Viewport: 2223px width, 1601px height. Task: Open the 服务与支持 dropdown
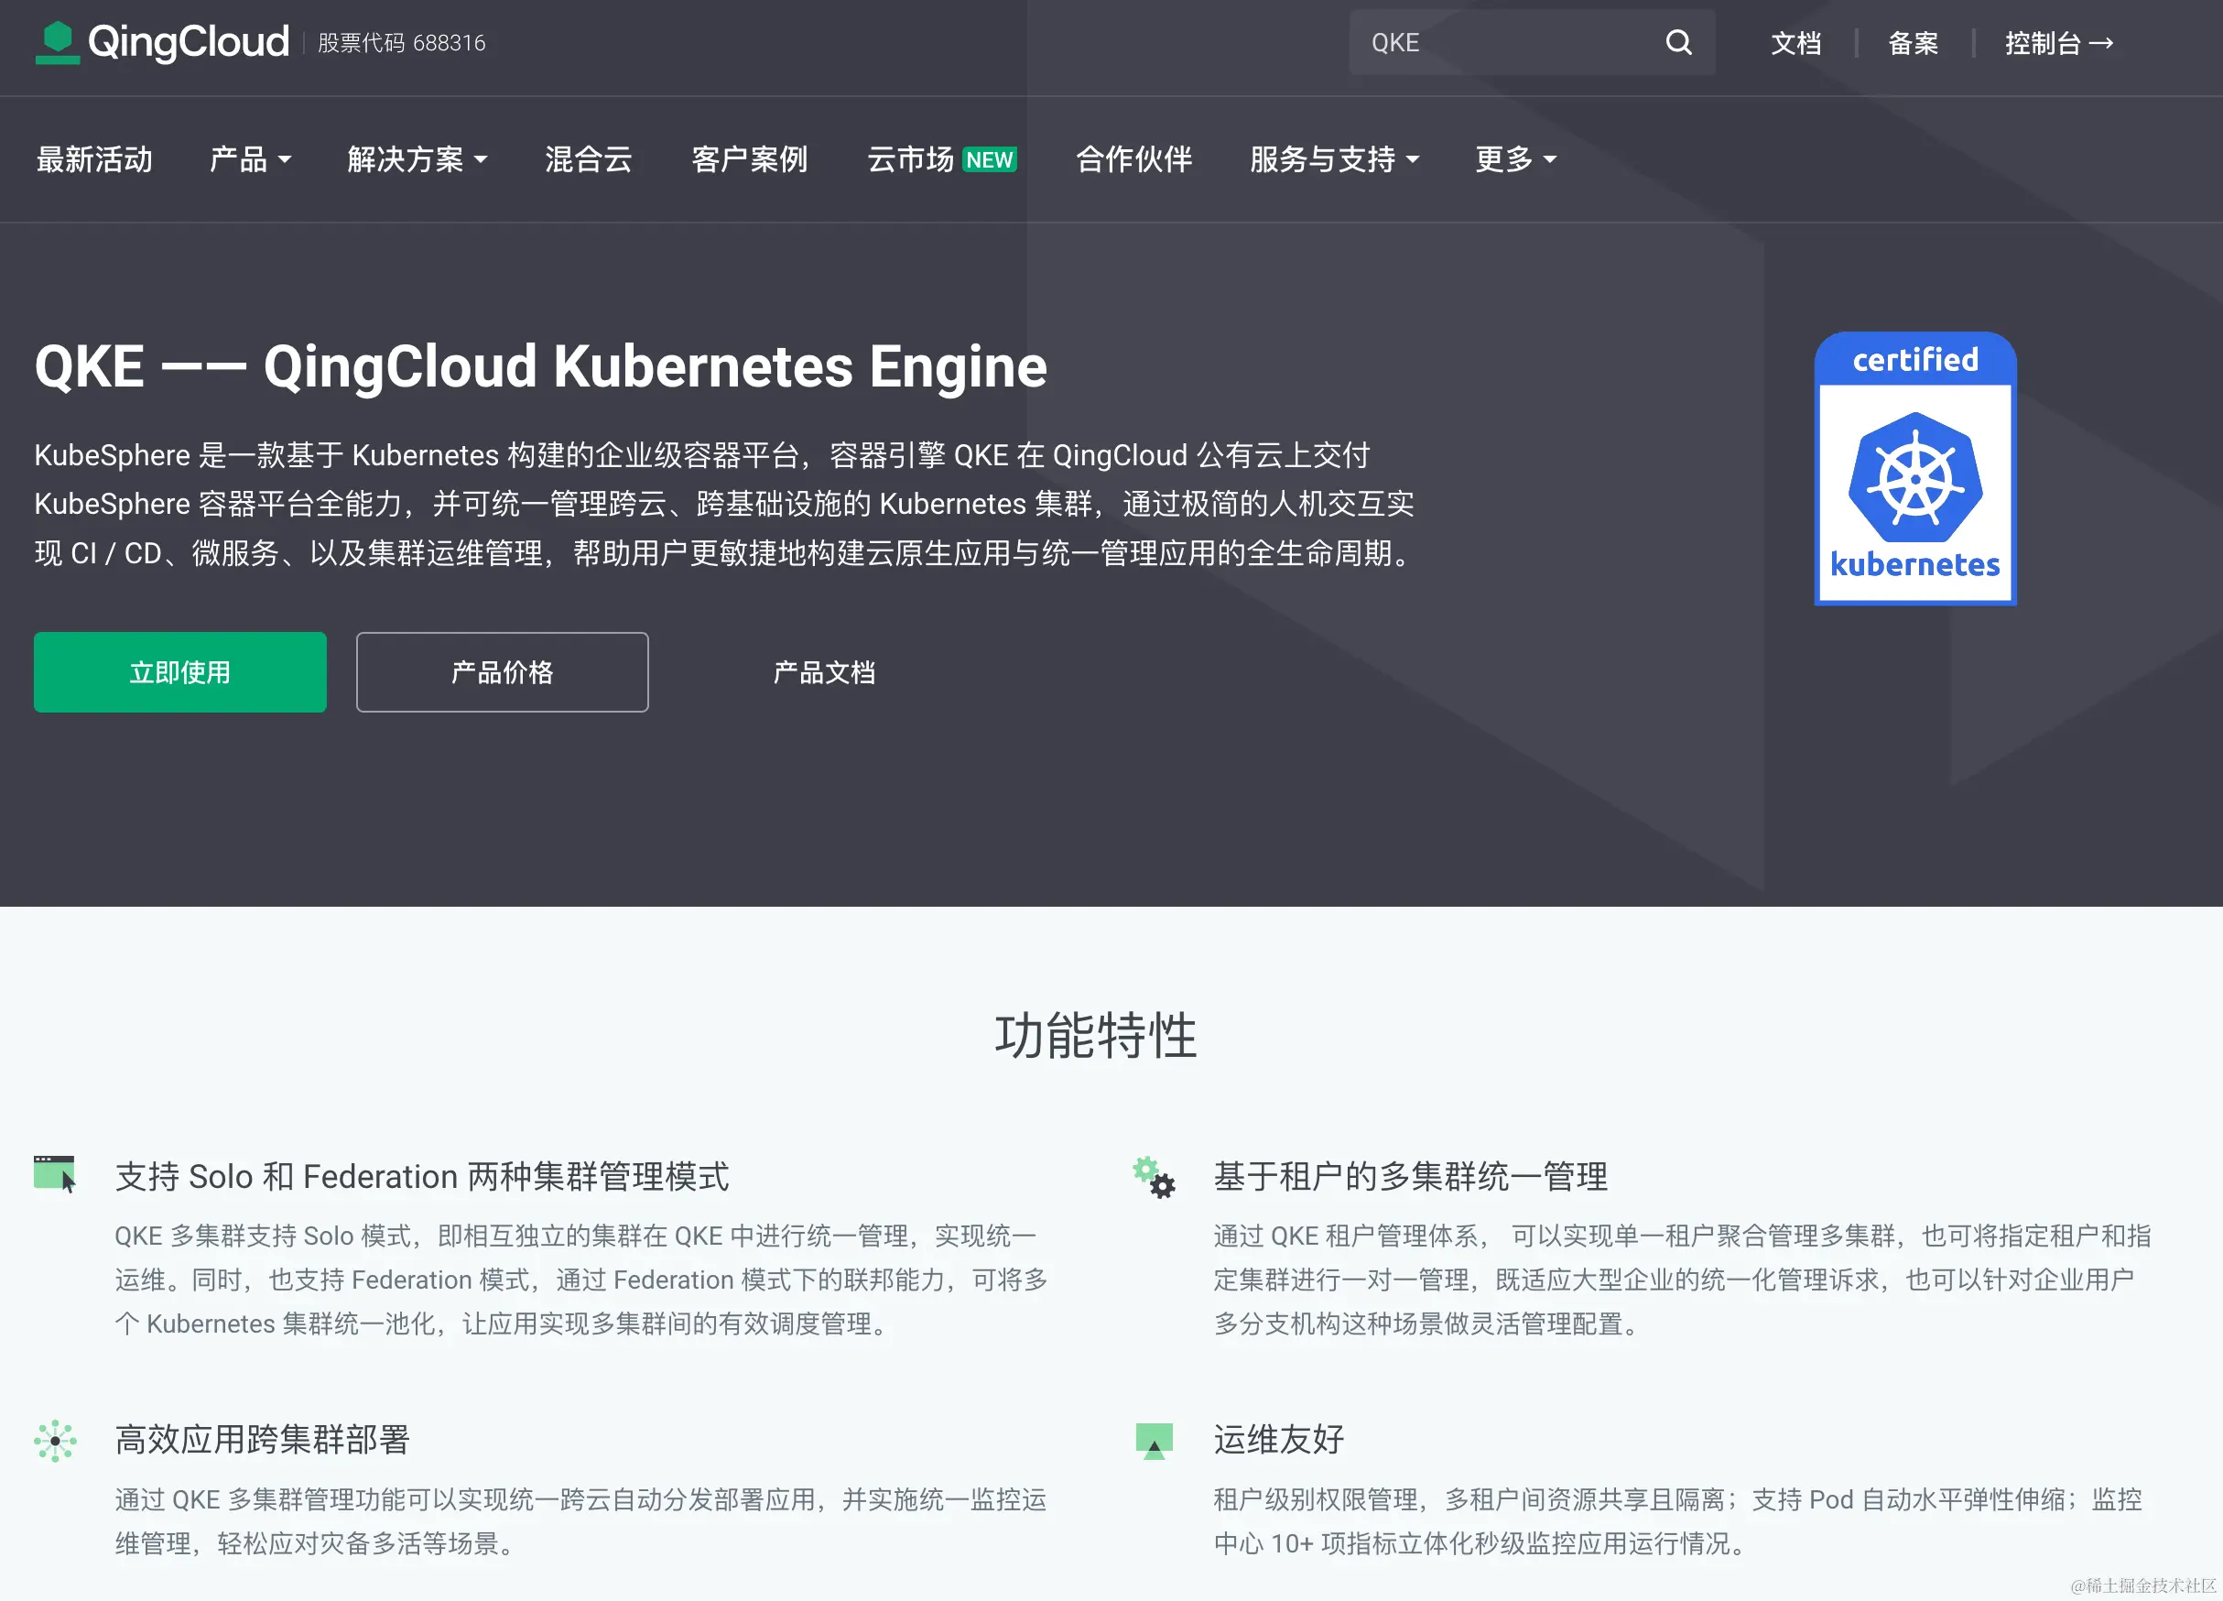coord(1333,158)
